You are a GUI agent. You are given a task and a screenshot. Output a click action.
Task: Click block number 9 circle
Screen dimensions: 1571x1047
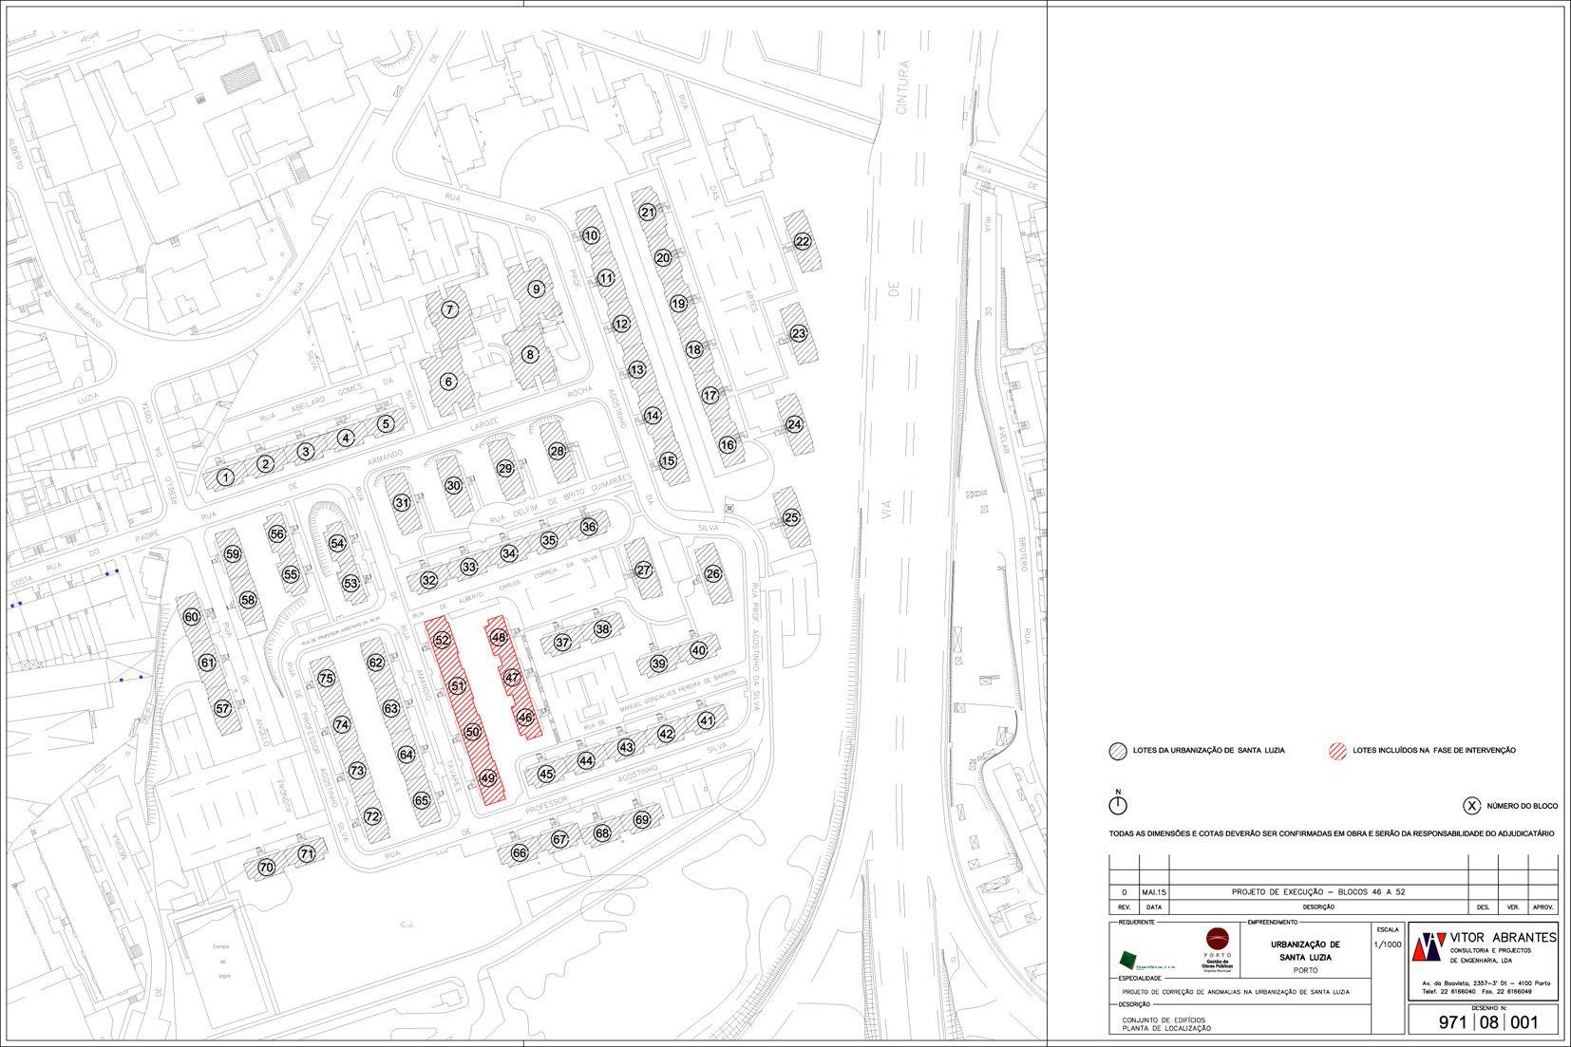[x=536, y=289]
